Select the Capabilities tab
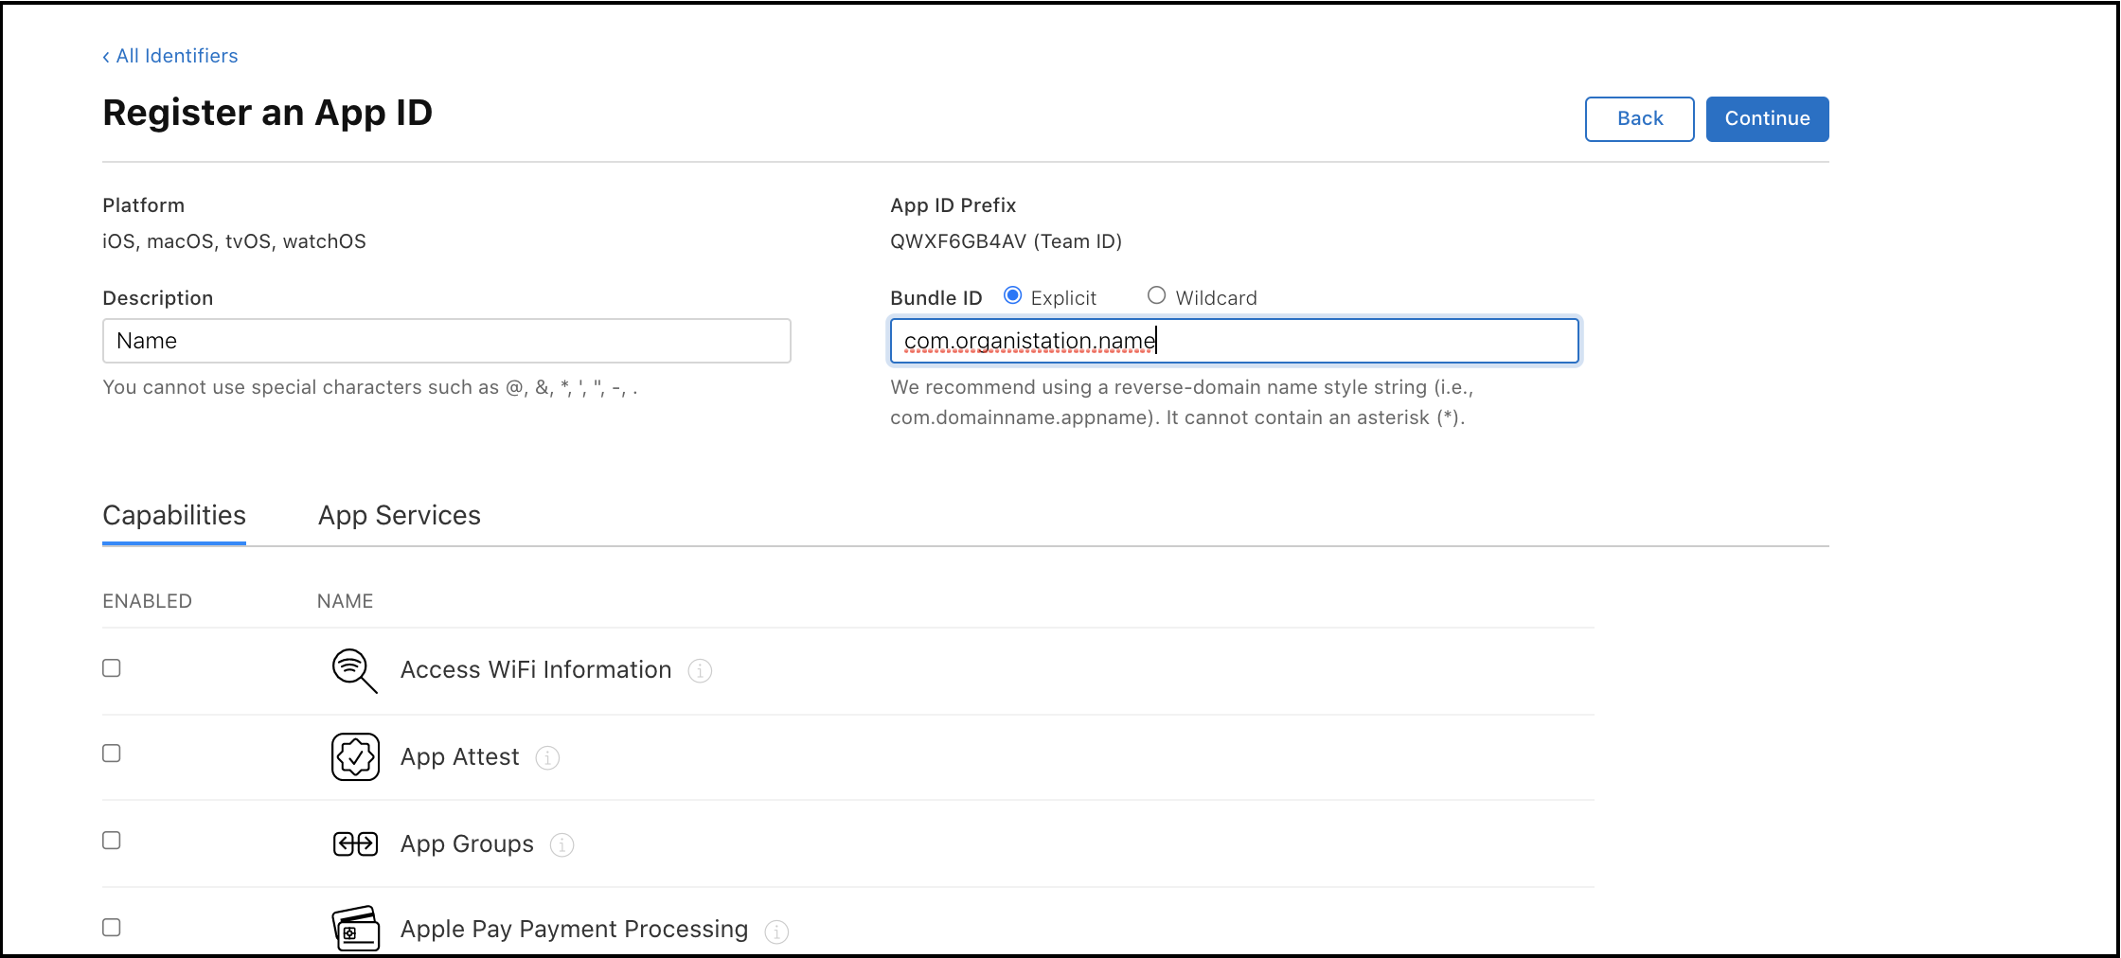 174,516
